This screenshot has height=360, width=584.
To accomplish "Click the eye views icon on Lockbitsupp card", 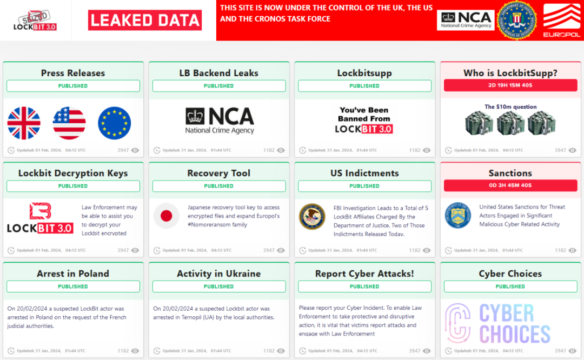I will [427, 150].
